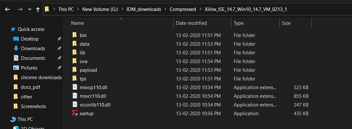Click the This PC computer icon
The image size is (352, 129).
pyautogui.click(x=13, y=119)
